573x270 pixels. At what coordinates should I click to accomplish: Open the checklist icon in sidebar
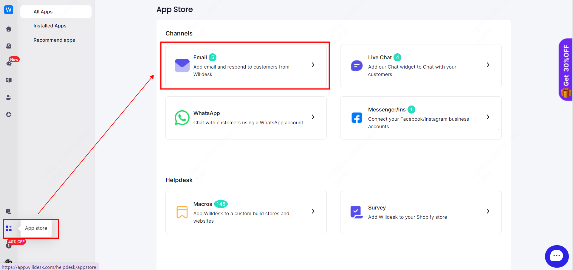(9, 211)
